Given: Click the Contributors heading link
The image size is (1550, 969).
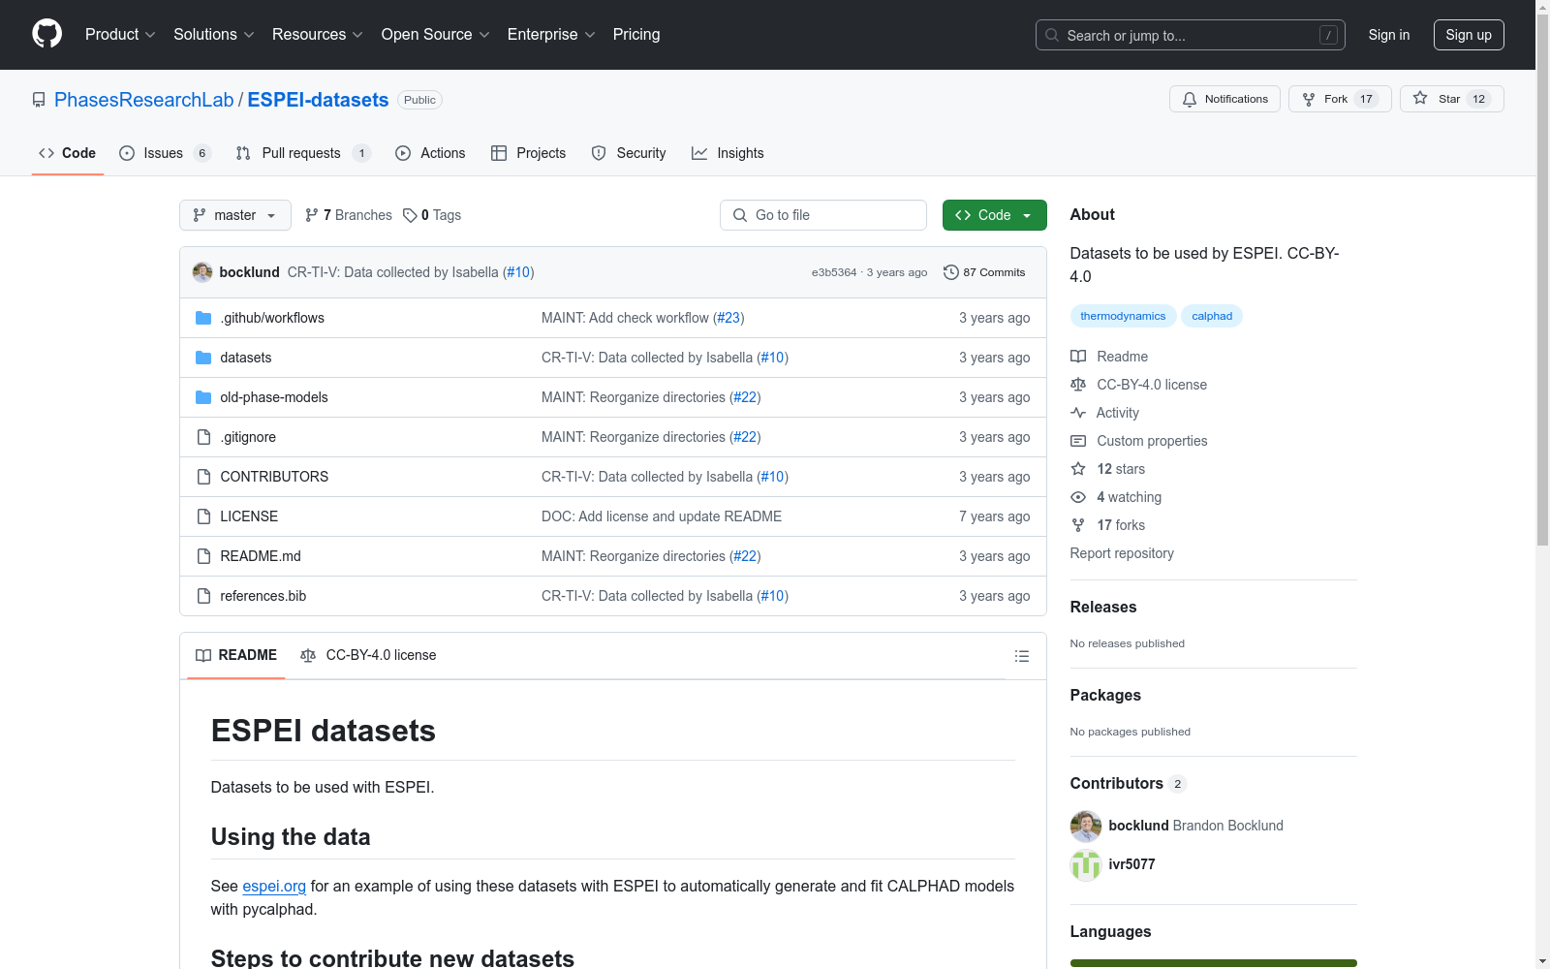Looking at the screenshot, I should click(x=1129, y=783).
